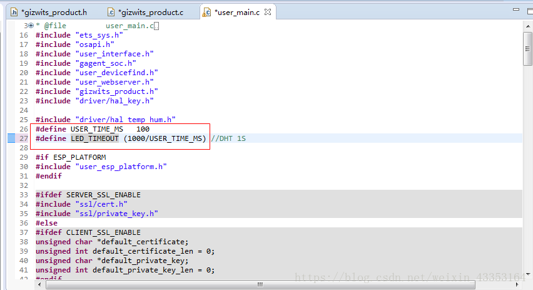Image resolution: width=533 pixels, height=290 pixels.
Task: Click the horizontal scrollbar right arrow
Action: 517,284
